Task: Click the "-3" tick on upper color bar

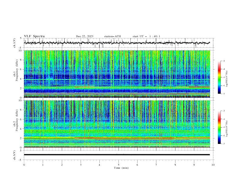Action: click(224, 61)
